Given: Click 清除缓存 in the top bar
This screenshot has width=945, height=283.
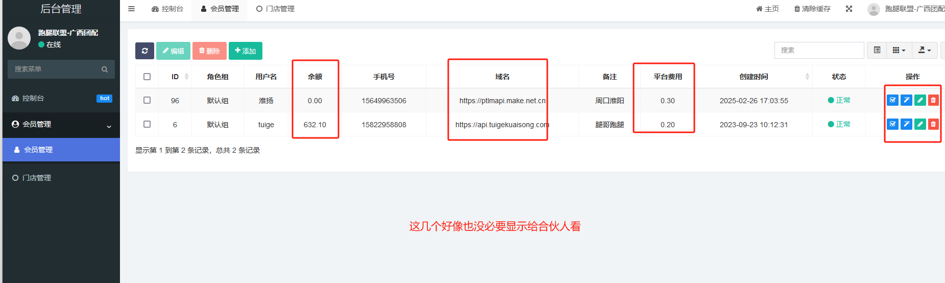Looking at the screenshot, I should click(x=812, y=9).
